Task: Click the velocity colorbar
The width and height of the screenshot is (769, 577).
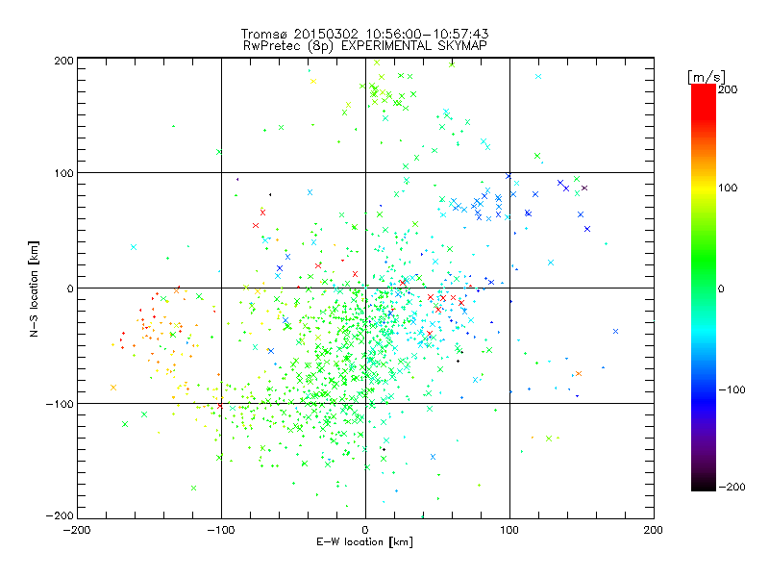Action: pyautogui.click(x=704, y=288)
